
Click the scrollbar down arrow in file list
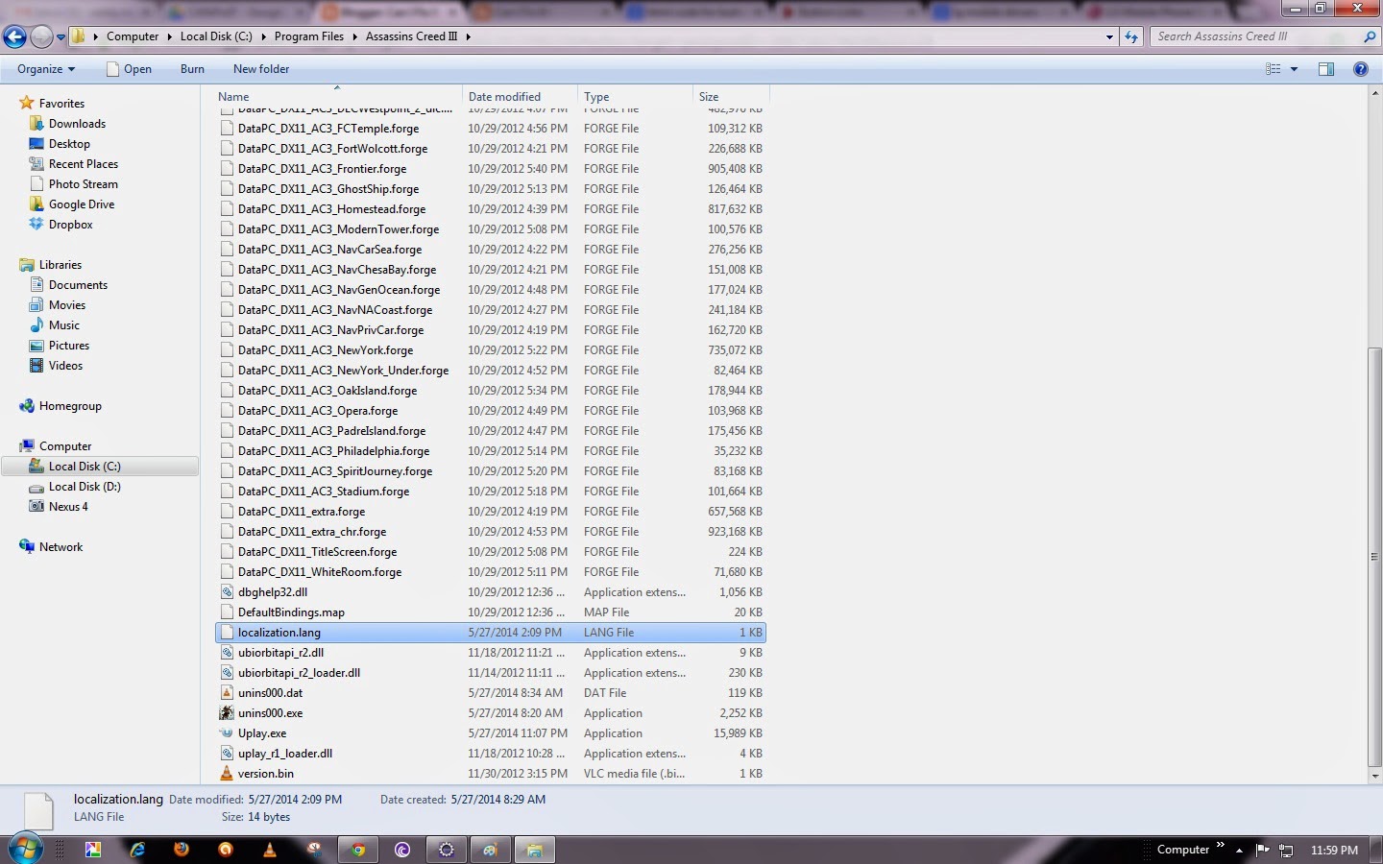pyautogui.click(x=1374, y=776)
